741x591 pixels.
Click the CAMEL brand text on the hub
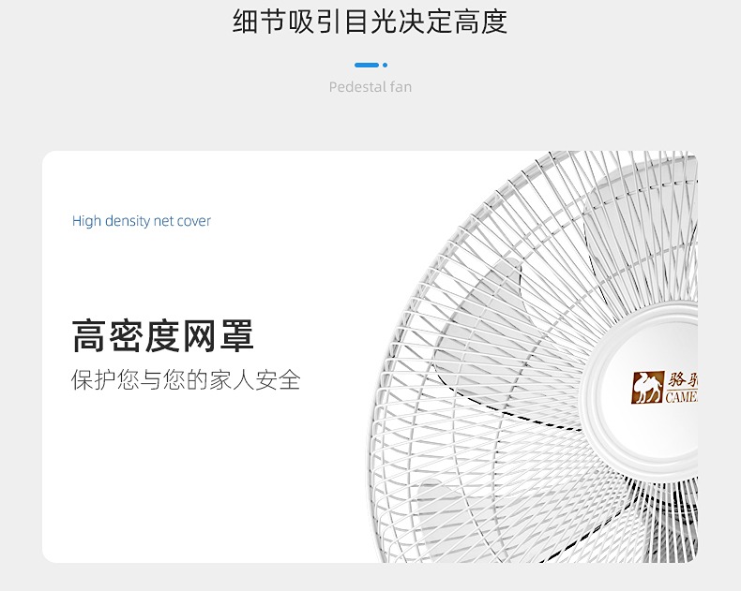point(682,397)
